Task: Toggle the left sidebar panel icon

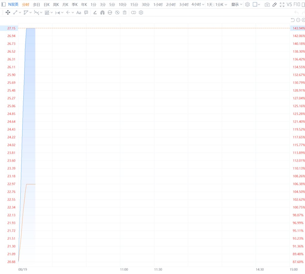Action: 4,4
